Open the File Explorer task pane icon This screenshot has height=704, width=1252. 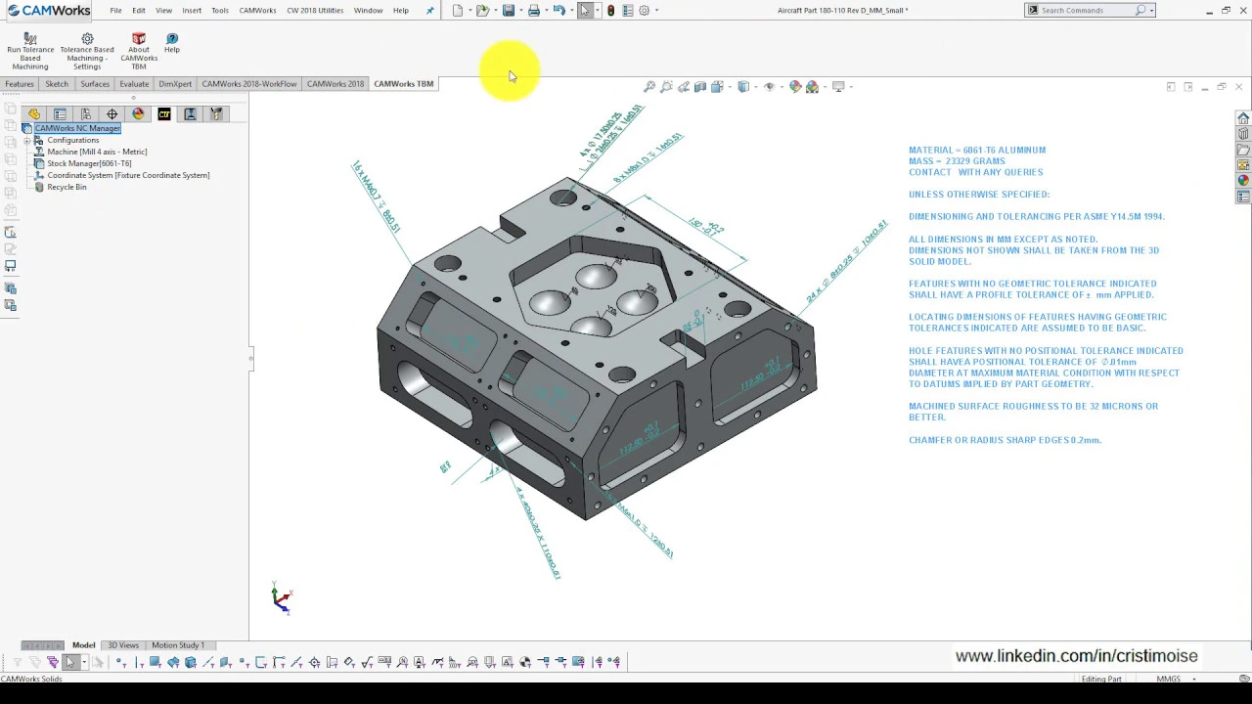pos(1243,150)
